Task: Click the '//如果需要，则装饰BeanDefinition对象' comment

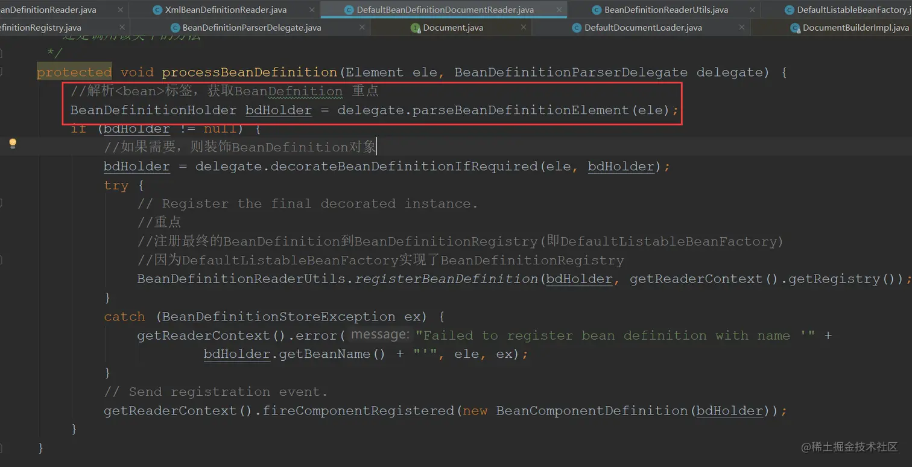Action: (240, 147)
